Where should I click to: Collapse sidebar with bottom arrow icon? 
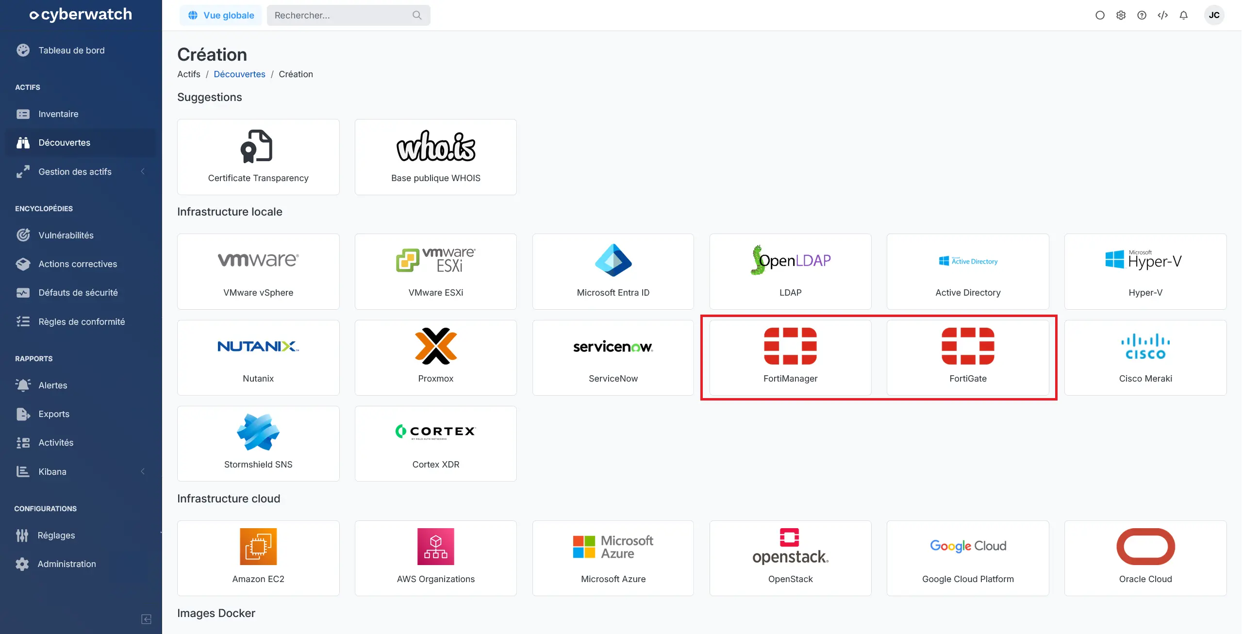point(146,619)
